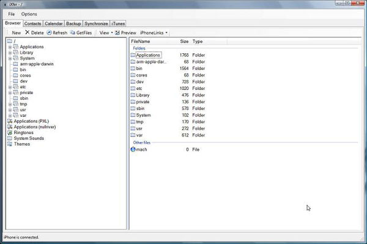Click the 'Folders' group header
The width and height of the screenshot is (367, 244).
click(139, 48)
